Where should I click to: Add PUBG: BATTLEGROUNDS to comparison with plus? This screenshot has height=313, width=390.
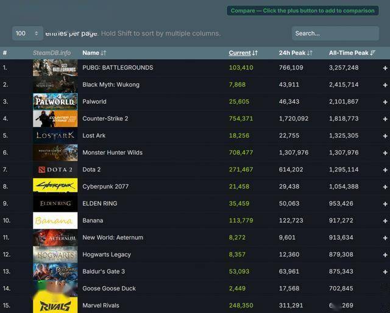385,68
